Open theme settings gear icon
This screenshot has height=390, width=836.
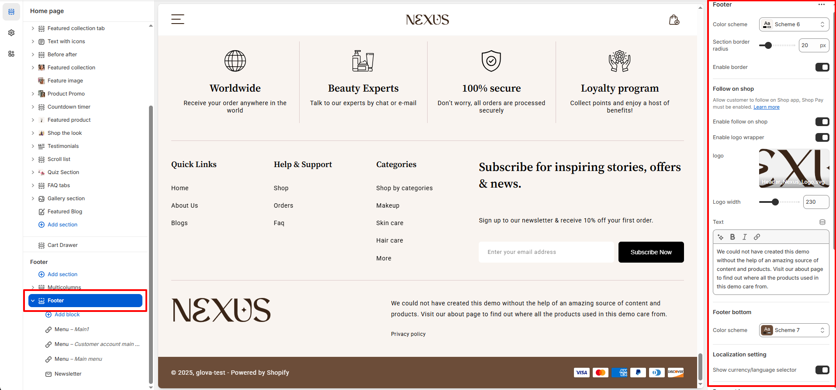click(x=11, y=33)
